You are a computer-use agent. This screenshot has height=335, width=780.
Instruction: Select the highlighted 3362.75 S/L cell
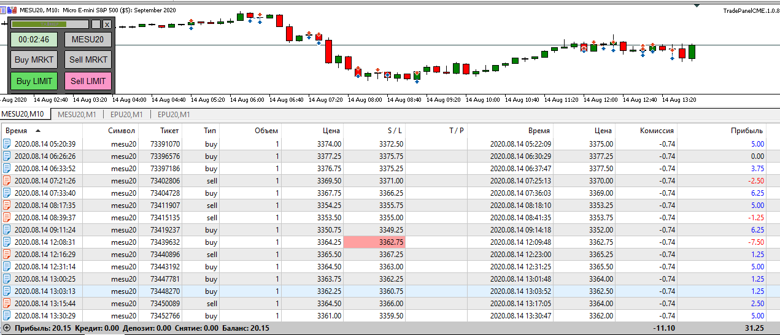click(x=374, y=242)
